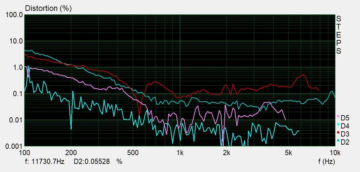This screenshot has height=172, width=360.
Task: Click the '1.0' y-axis label
Action: 18,68
